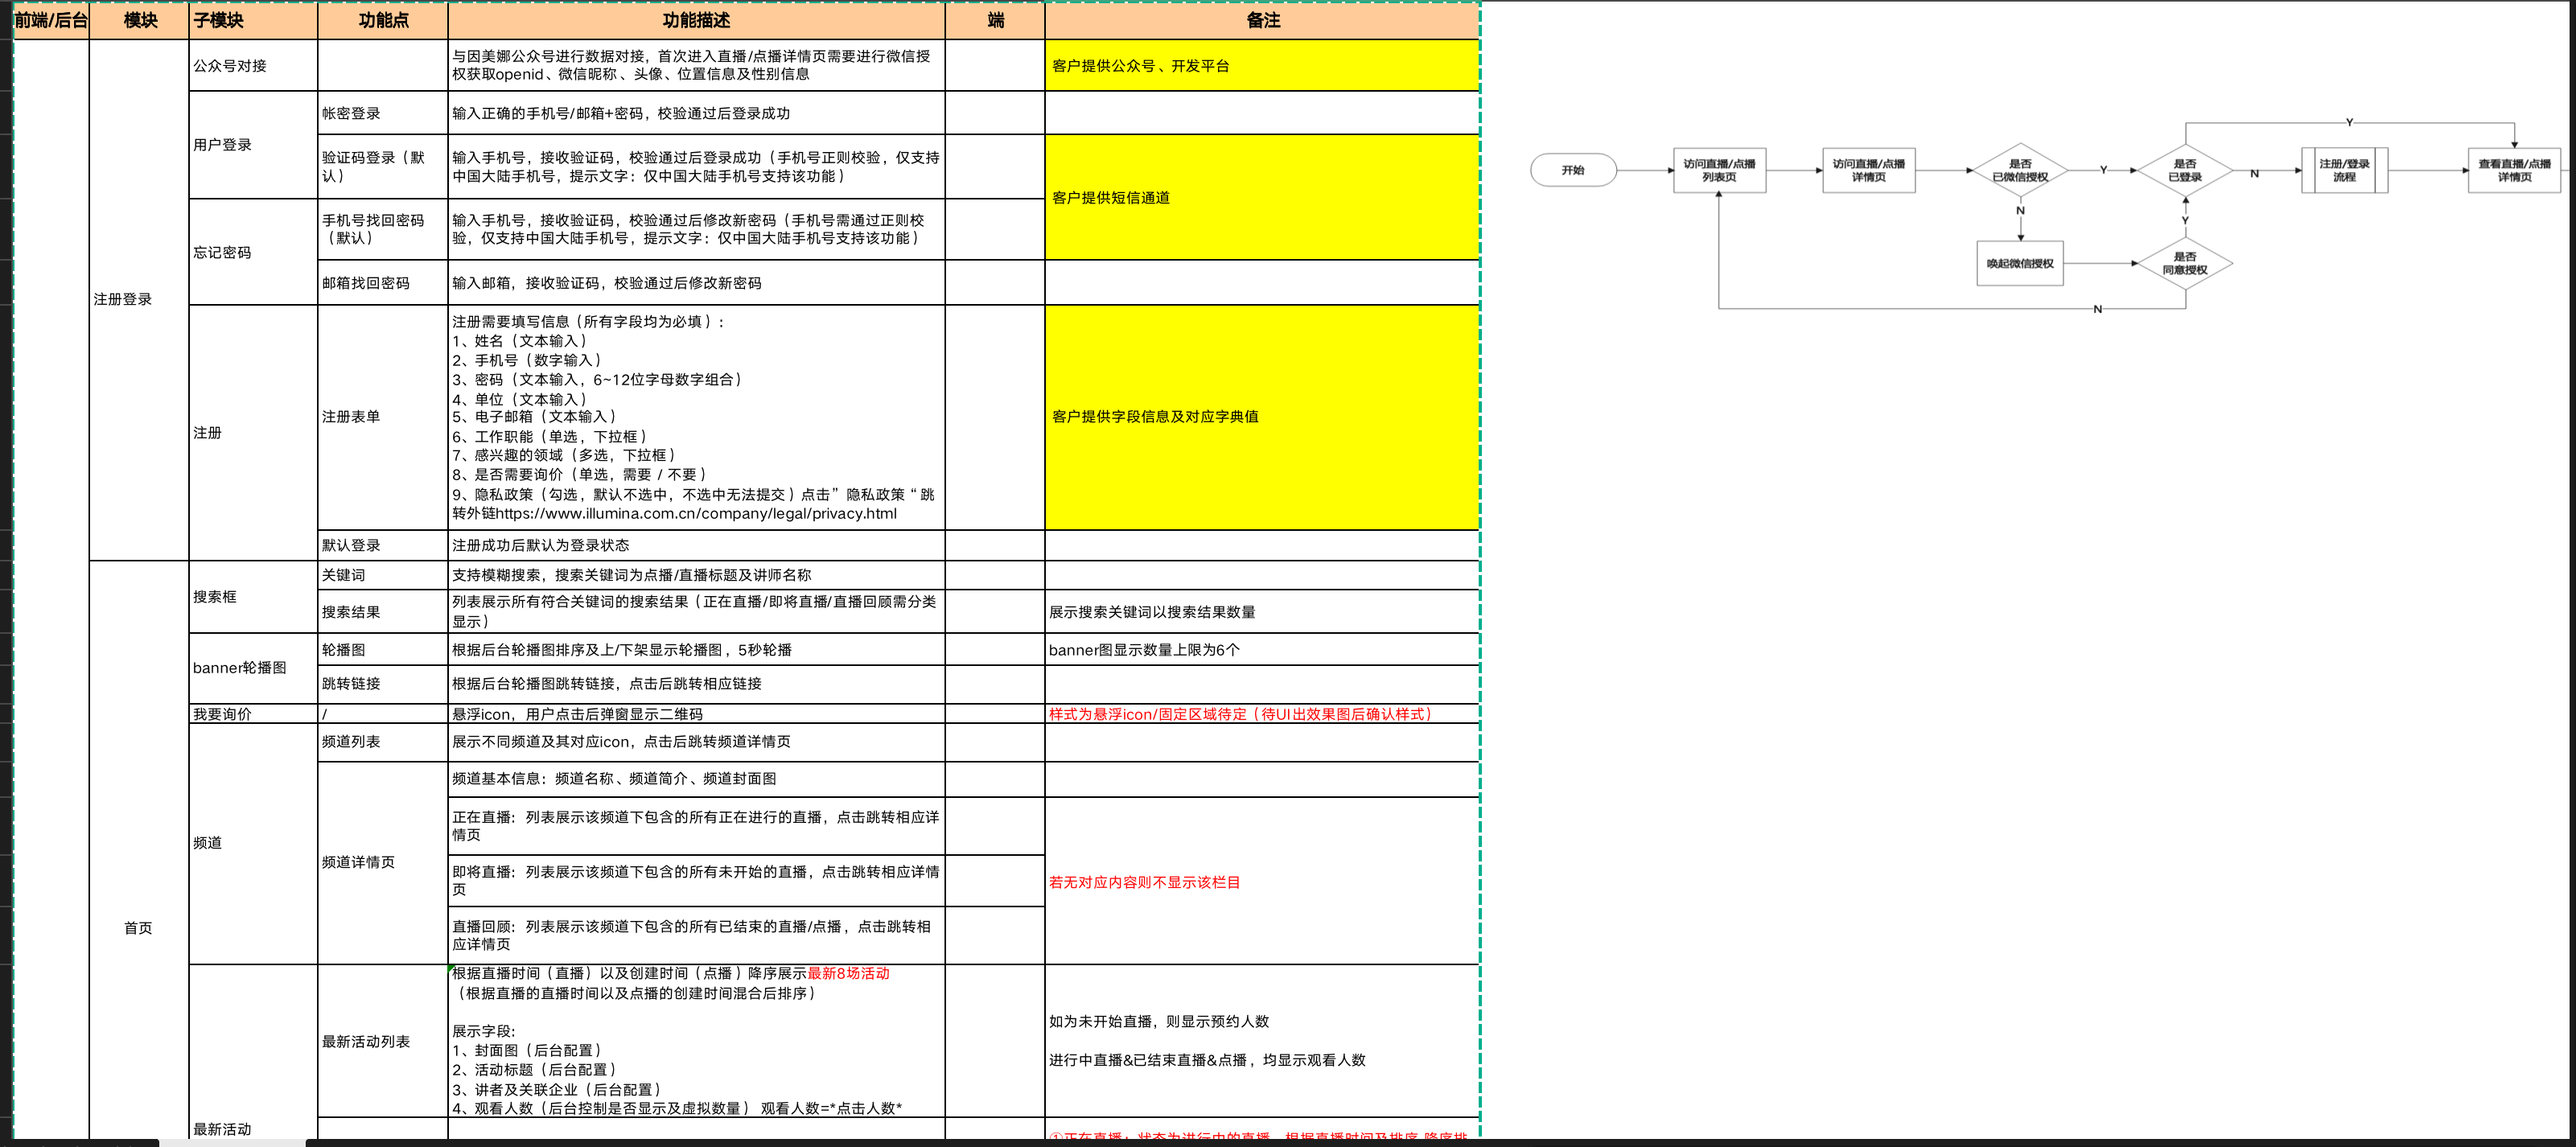
Task: Click the red 若无对应内容则不显示该栏目 note
Action: 1262,881
